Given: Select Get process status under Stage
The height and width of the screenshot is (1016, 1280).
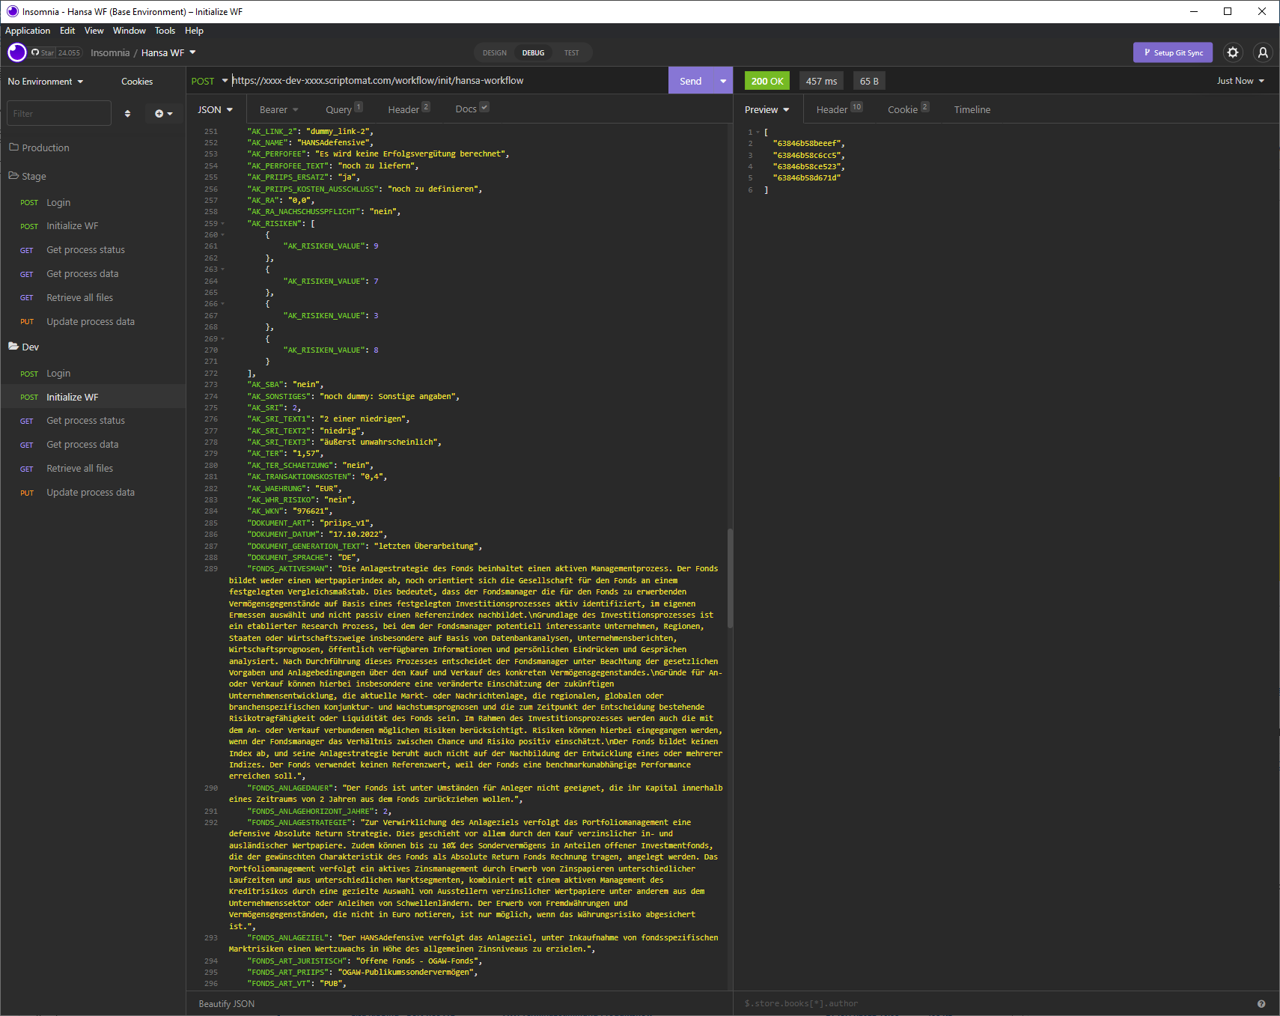Looking at the screenshot, I should point(93,250).
